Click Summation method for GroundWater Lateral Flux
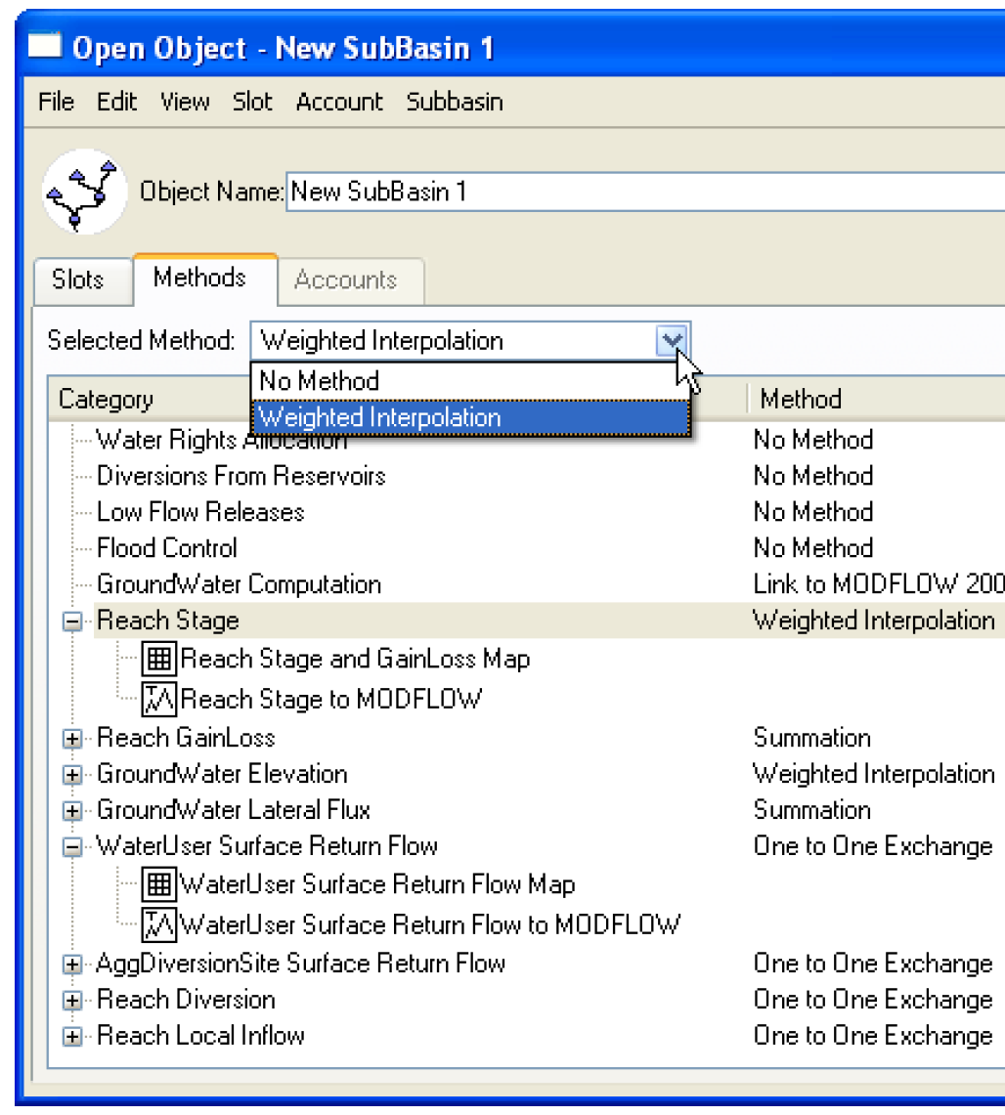Viewport: 1005px width, 1115px height. point(812,810)
